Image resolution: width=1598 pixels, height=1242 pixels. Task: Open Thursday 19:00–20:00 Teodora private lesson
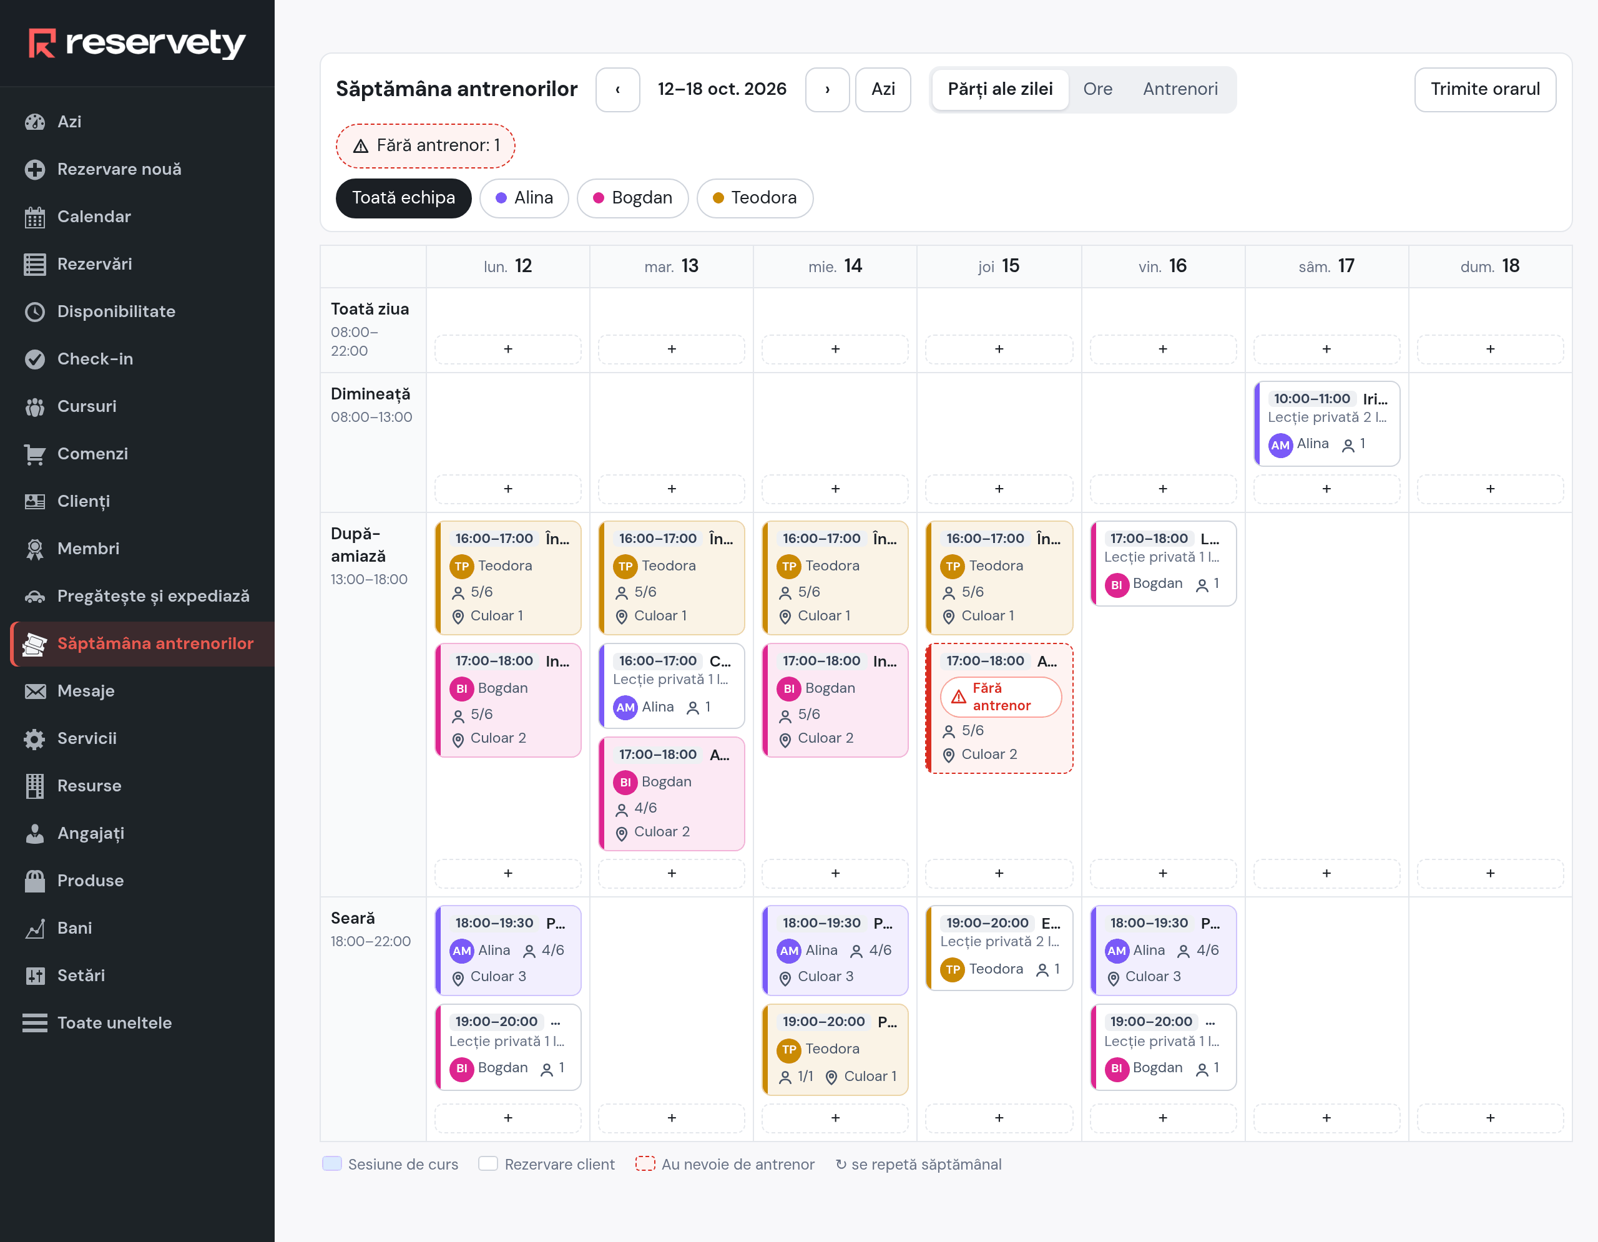tap(999, 948)
